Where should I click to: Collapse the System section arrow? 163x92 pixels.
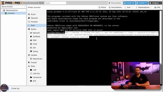[44, 29]
